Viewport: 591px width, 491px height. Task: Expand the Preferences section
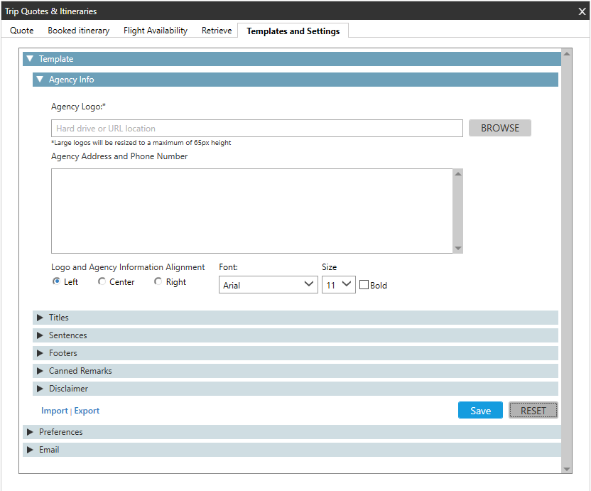30,432
